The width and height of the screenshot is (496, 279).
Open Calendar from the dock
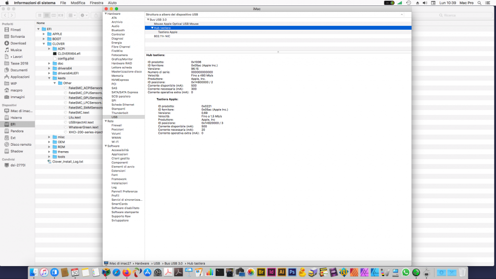point(75,273)
